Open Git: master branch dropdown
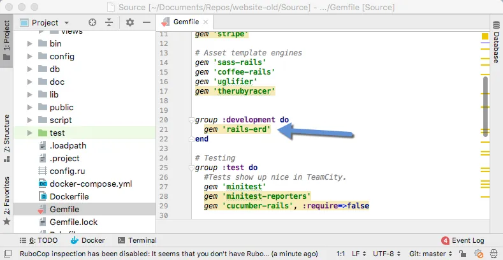The width and height of the screenshot is (503, 260). click(430, 254)
